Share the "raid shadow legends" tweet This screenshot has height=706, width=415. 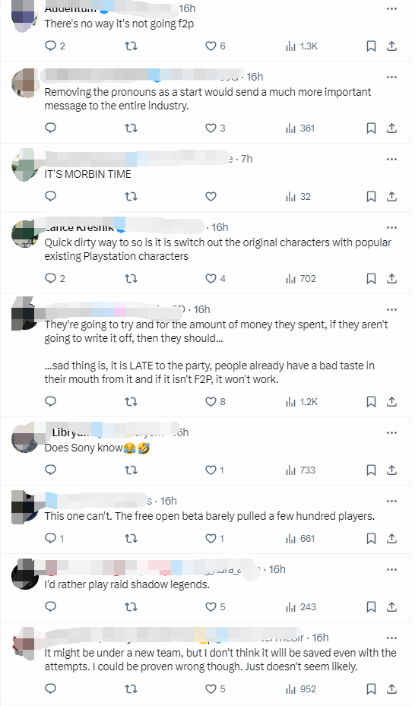pyautogui.click(x=391, y=607)
